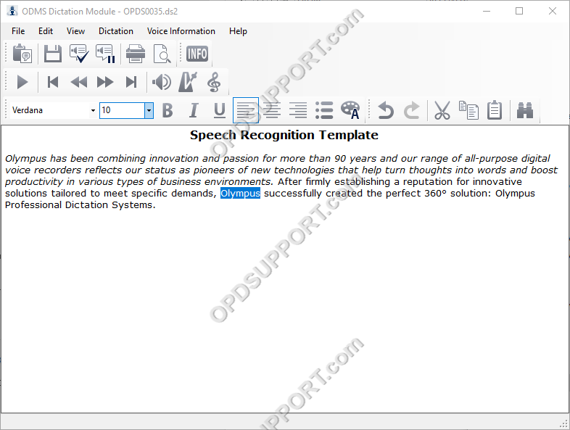
Task: Toggle Italic formatting
Action: [194, 110]
